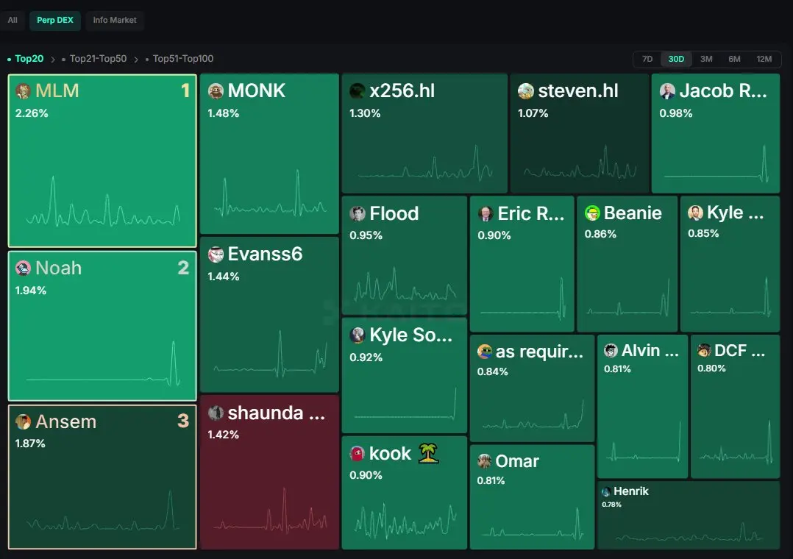Click the Beanie avatar icon
This screenshot has height=559, width=793.
coord(591,213)
